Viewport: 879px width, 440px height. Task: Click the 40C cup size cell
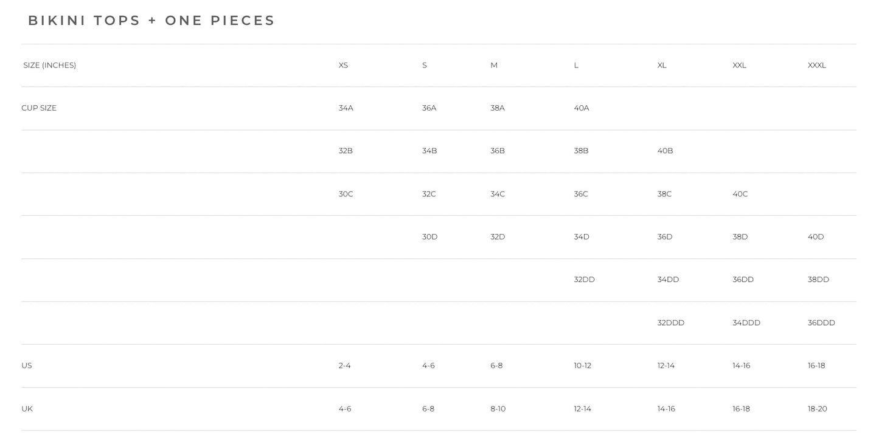click(740, 194)
